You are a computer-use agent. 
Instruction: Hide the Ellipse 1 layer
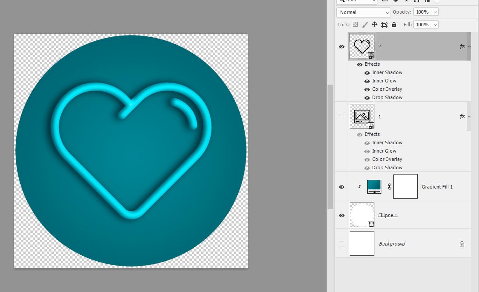click(342, 215)
